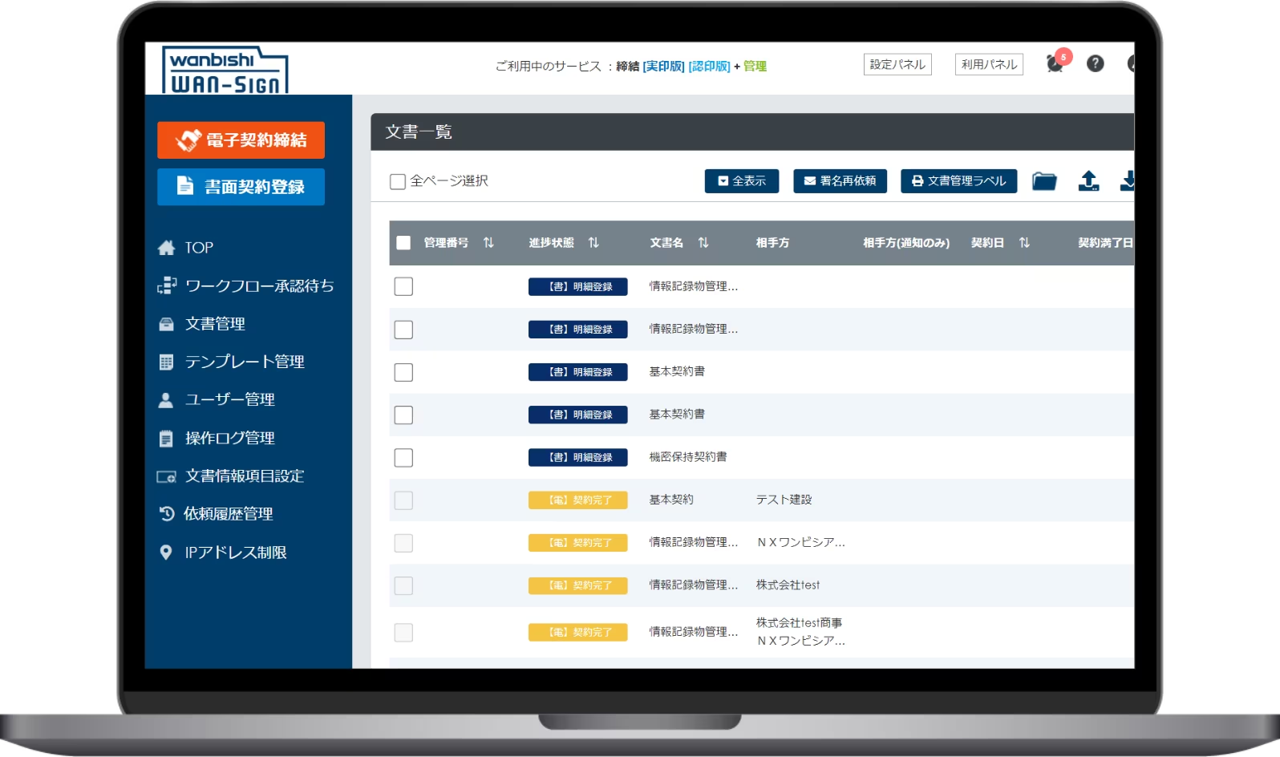Click the wanbishi WAN-Sign logo

tap(225, 71)
